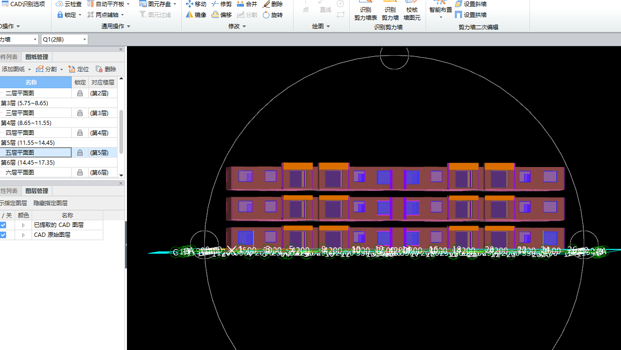Select the rectangle drawing tool
The width and height of the screenshot is (621, 350).
[341, 15]
